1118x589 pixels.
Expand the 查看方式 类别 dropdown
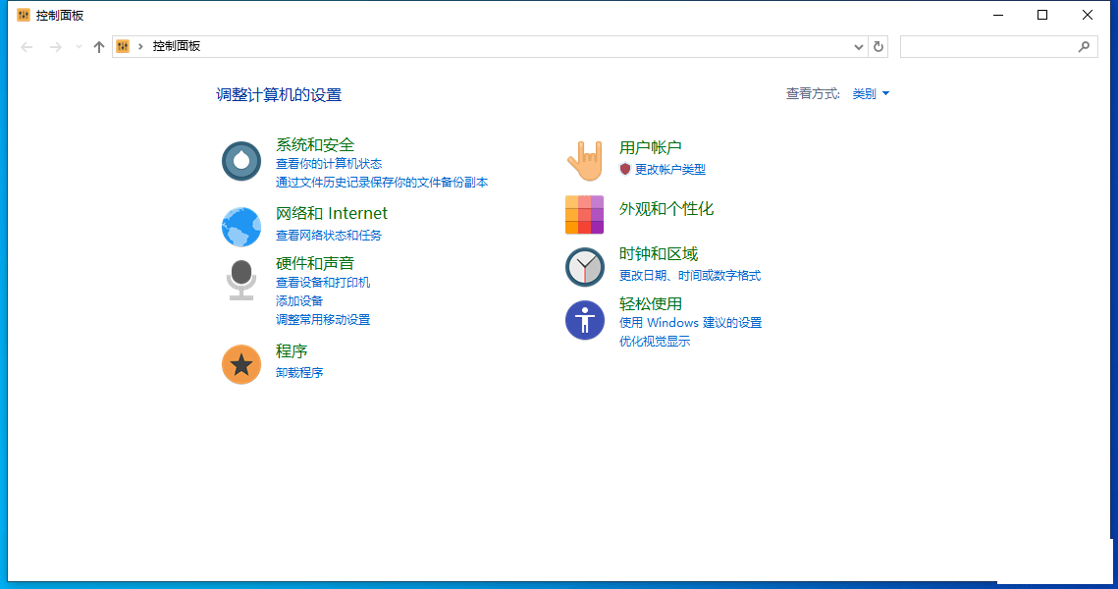click(871, 94)
